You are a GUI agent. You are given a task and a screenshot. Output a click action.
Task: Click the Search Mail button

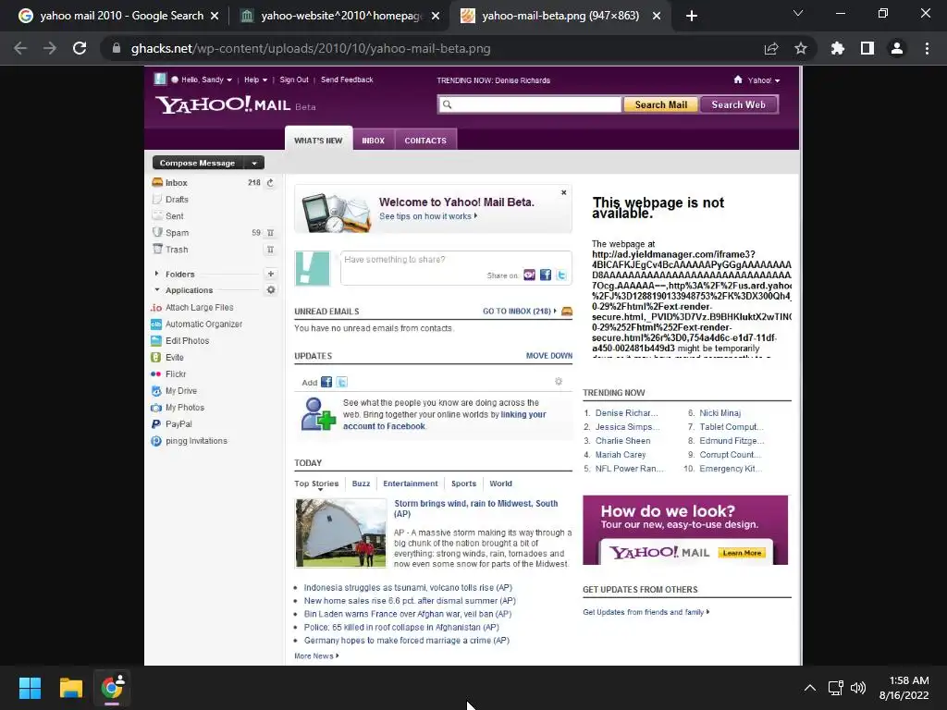[x=660, y=104]
